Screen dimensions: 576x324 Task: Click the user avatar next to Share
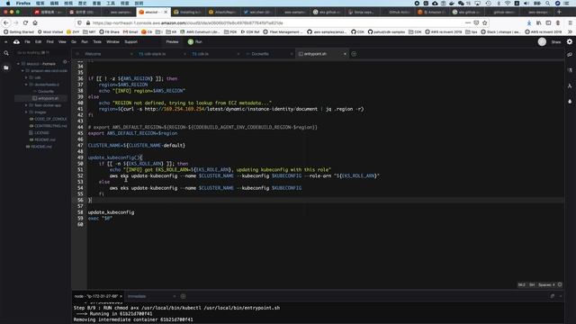pyautogui.click(x=542, y=42)
